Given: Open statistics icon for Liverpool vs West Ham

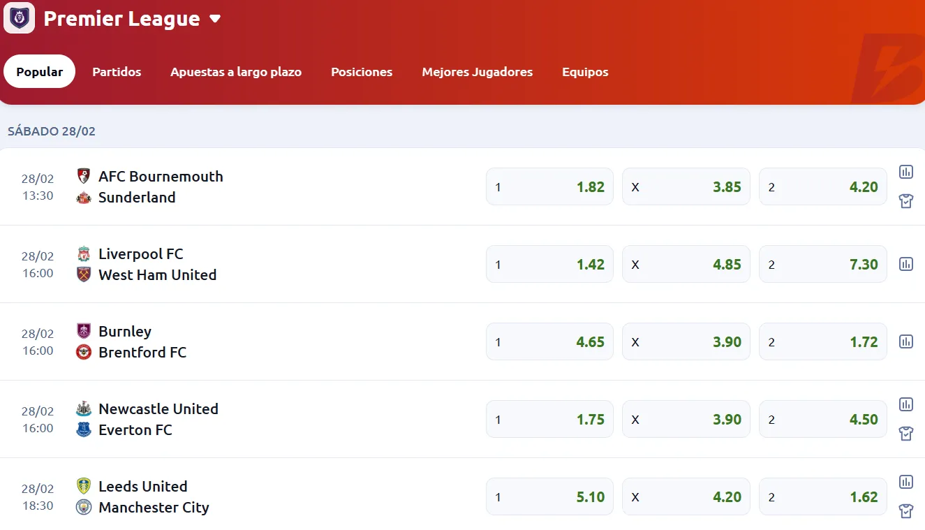Looking at the screenshot, I should pos(906,264).
